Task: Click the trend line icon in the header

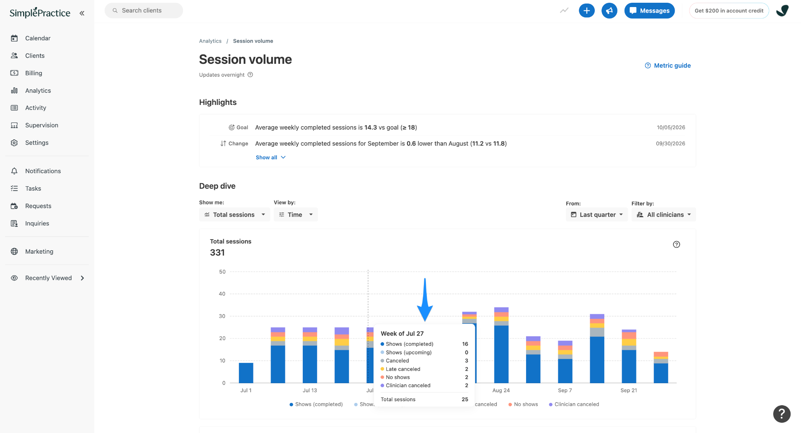Action: [564, 11]
